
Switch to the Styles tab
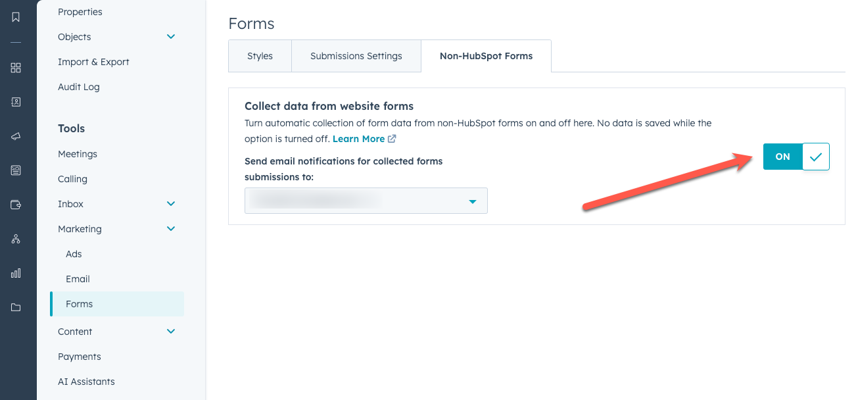pyautogui.click(x=260, y=56)
